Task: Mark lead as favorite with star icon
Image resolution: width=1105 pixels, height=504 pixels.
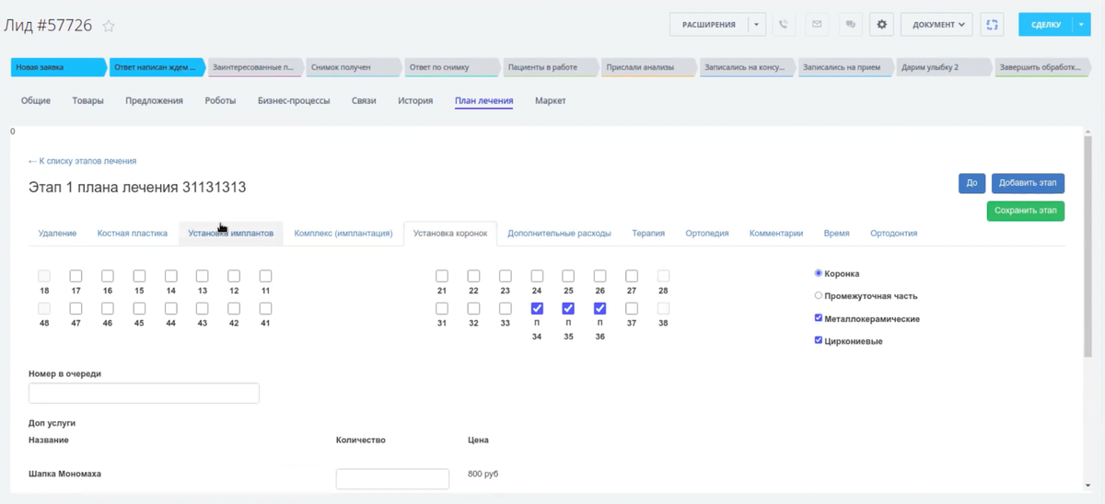Action: pyautogui.click(x=109, y=27)
